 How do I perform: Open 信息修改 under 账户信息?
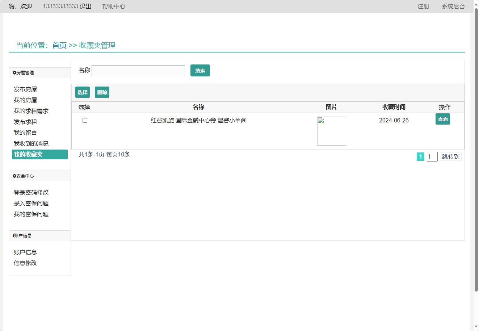click(x=25, y=263)
